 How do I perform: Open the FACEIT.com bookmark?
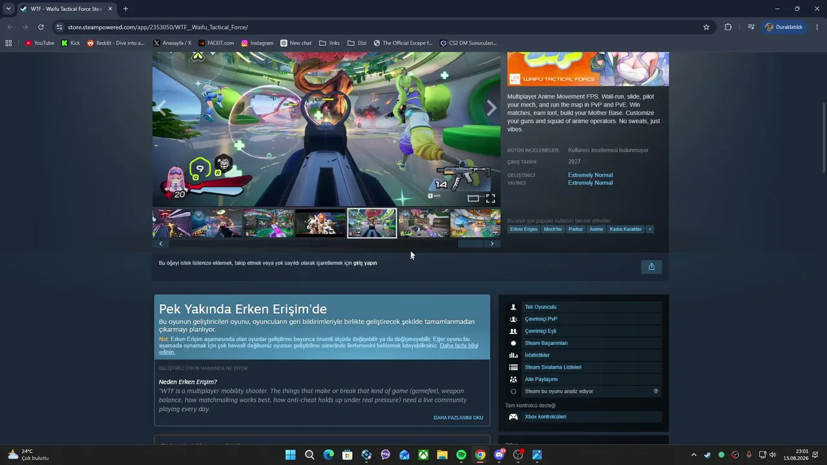[216, 43]
